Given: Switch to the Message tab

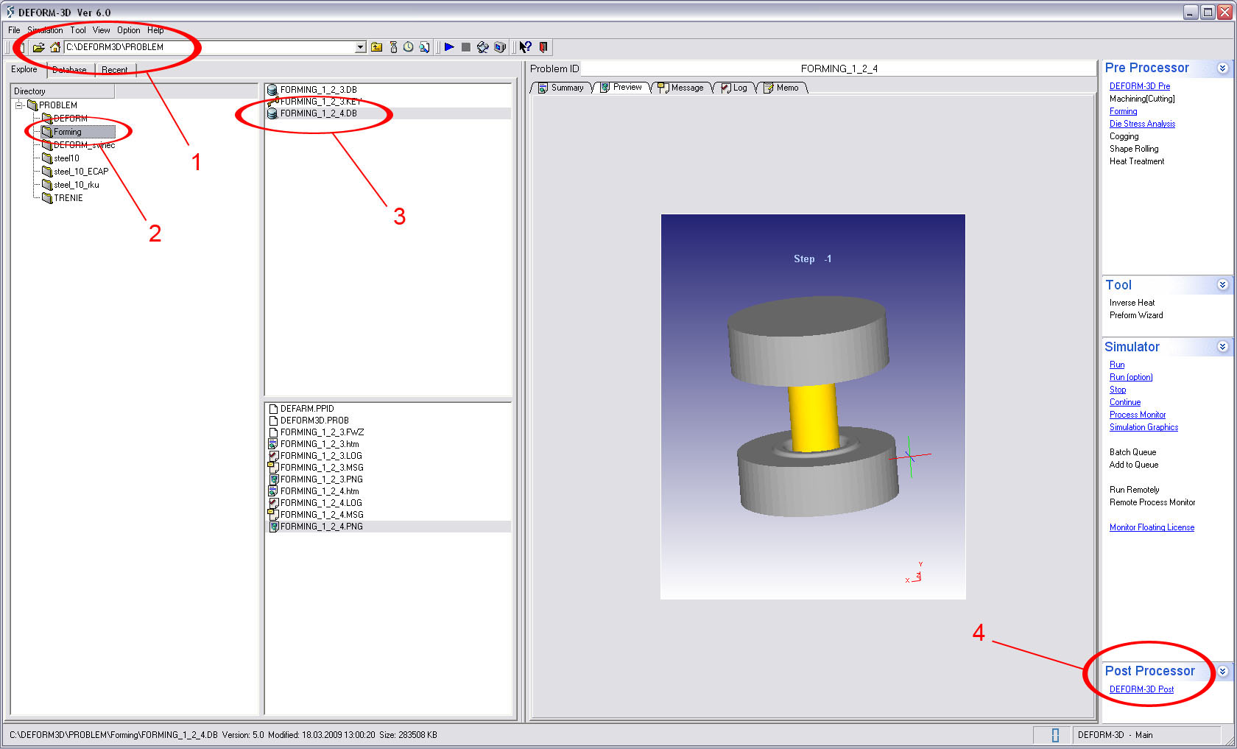Looking at the screenshot, I should coord(681,88).
